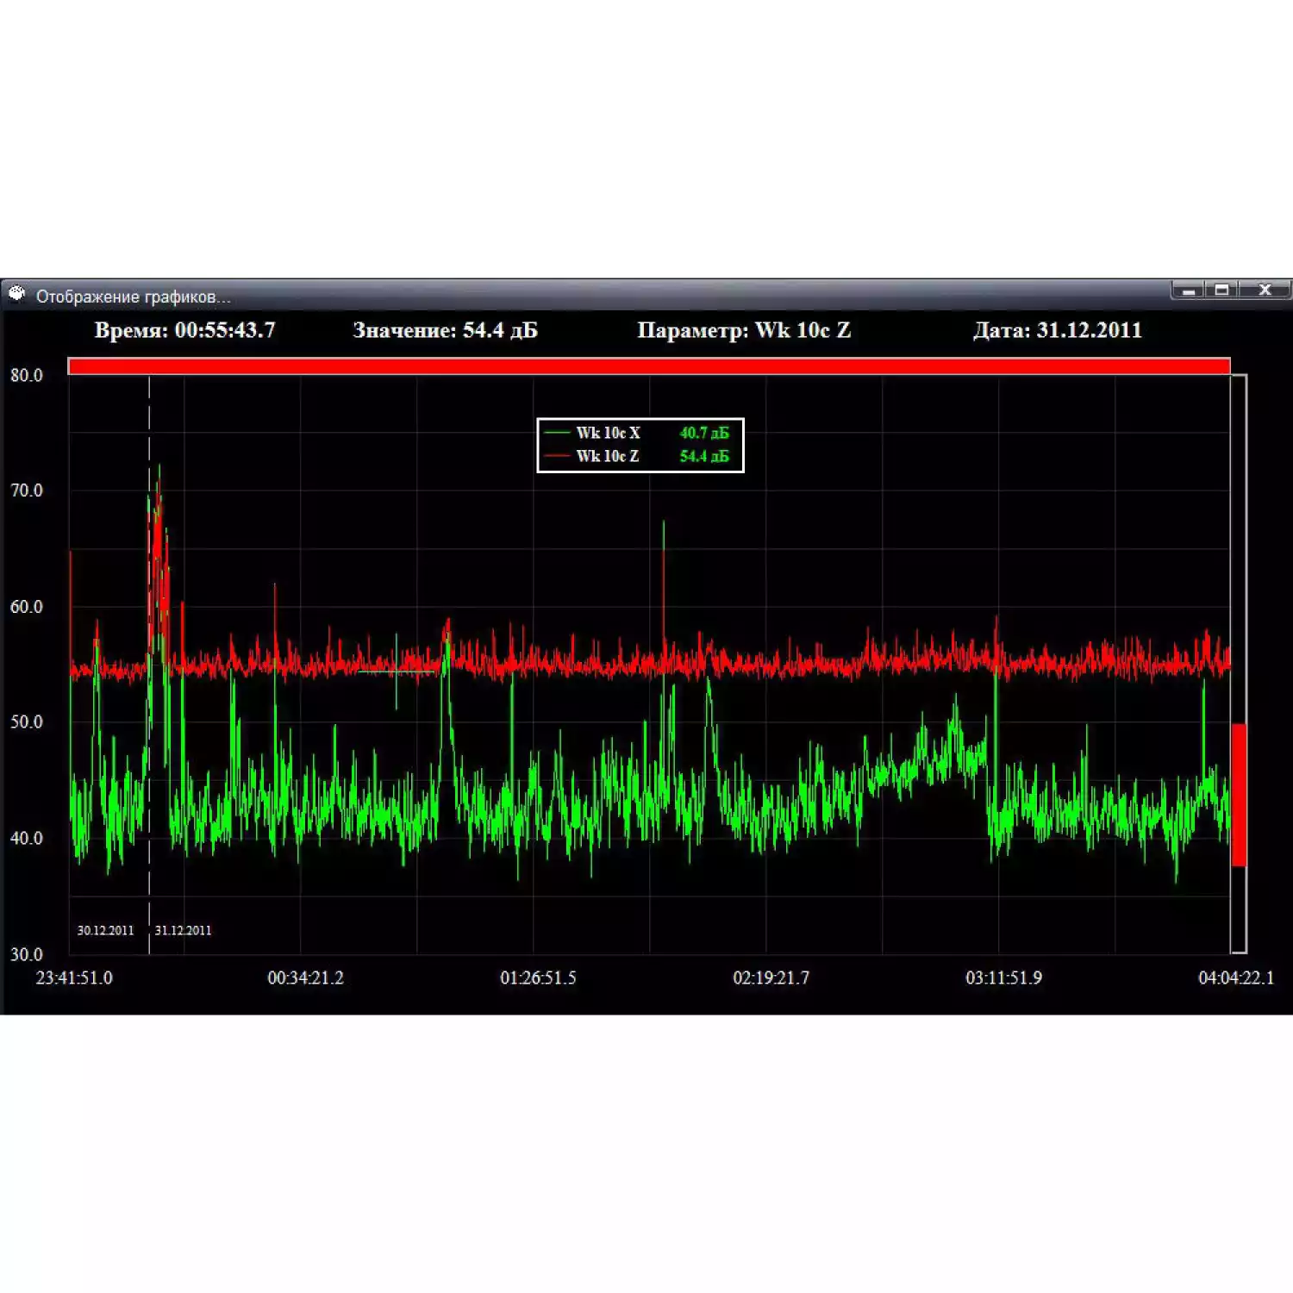The width and height of the screenshot is (1293, 1293).
Task: Click the red line sample for Wk 10c Z
Action: click(558, 456)
